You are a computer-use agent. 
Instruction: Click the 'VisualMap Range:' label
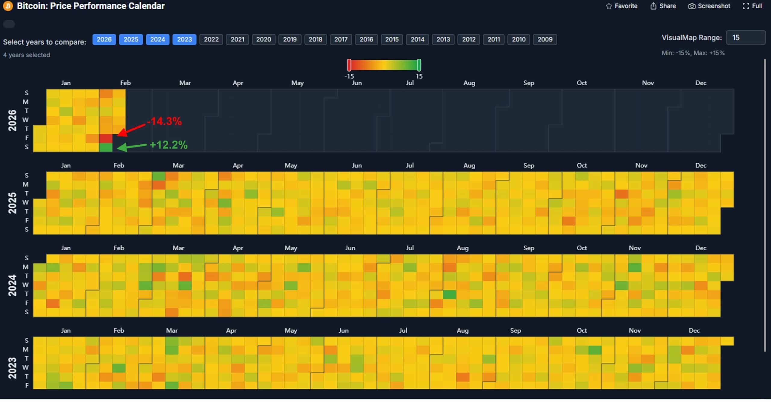(x=692, y=38)
